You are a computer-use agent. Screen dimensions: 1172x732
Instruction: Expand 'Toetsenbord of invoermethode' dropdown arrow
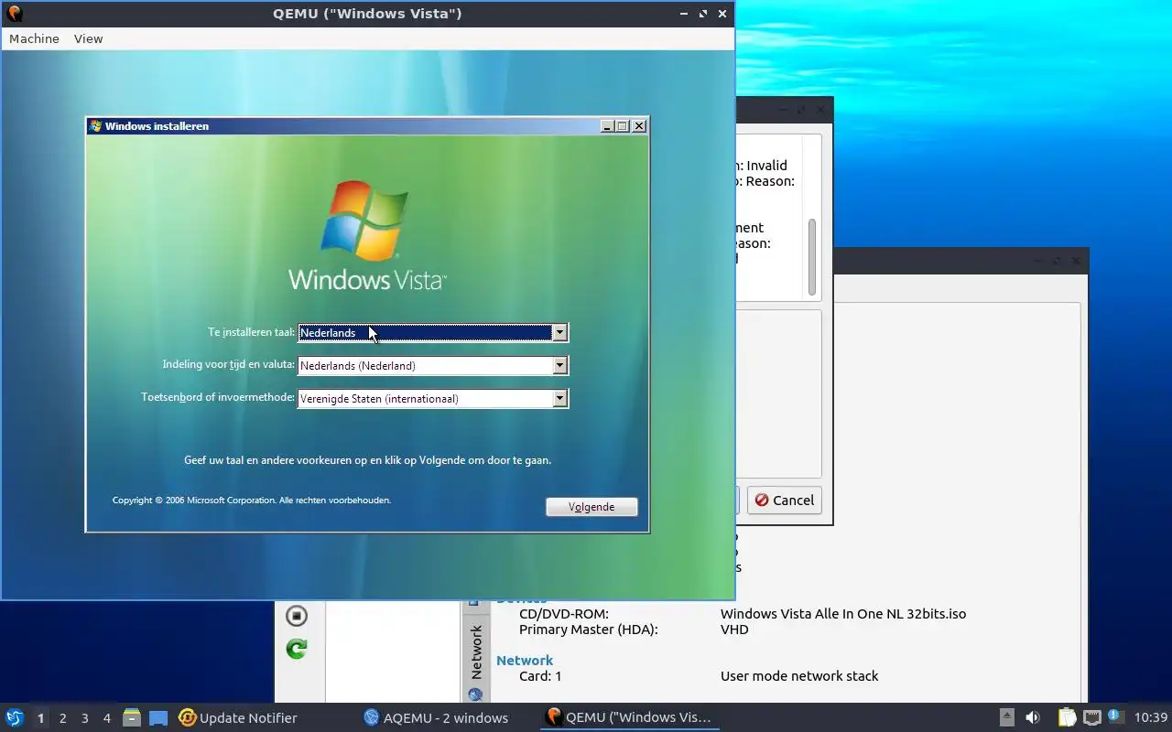point(559,399)
